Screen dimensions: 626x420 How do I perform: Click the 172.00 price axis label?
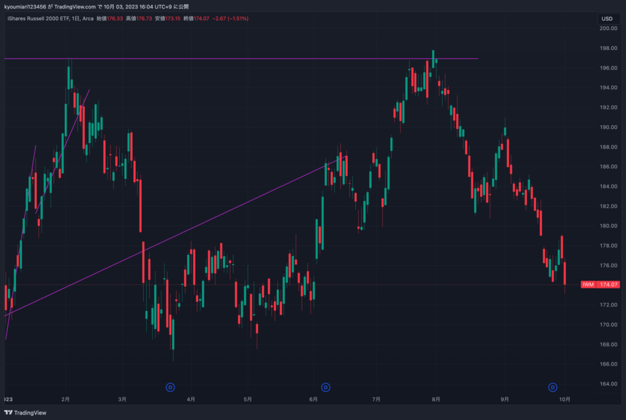[608, 304]
